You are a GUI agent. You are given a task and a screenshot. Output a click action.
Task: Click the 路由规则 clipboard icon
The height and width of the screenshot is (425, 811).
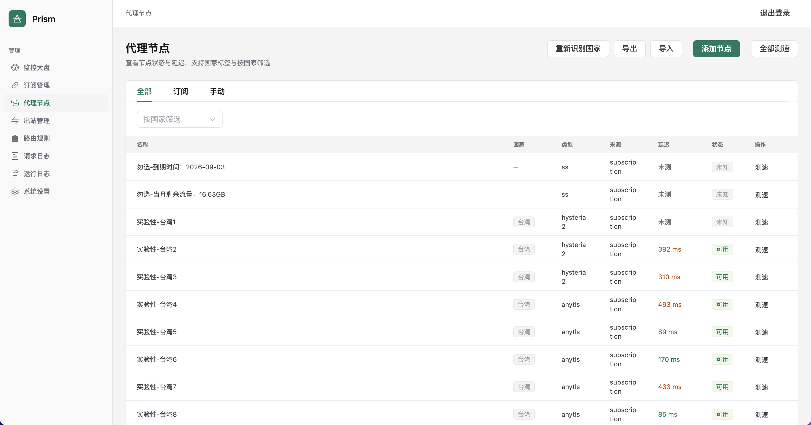tap(15, 139)
